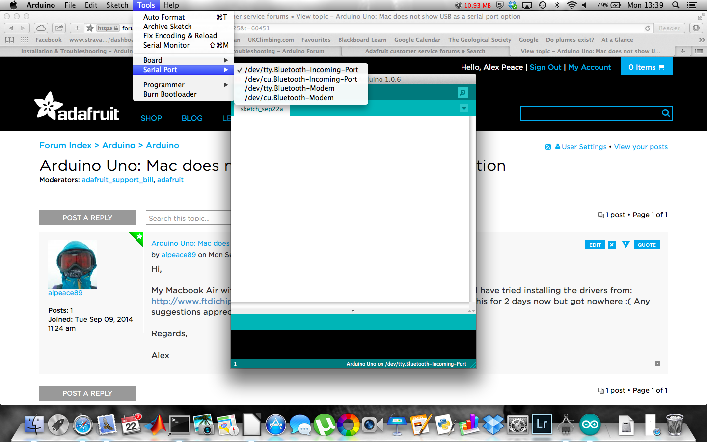
Task: Click the Google Calendar bookmark
Action: click(417, 40)
